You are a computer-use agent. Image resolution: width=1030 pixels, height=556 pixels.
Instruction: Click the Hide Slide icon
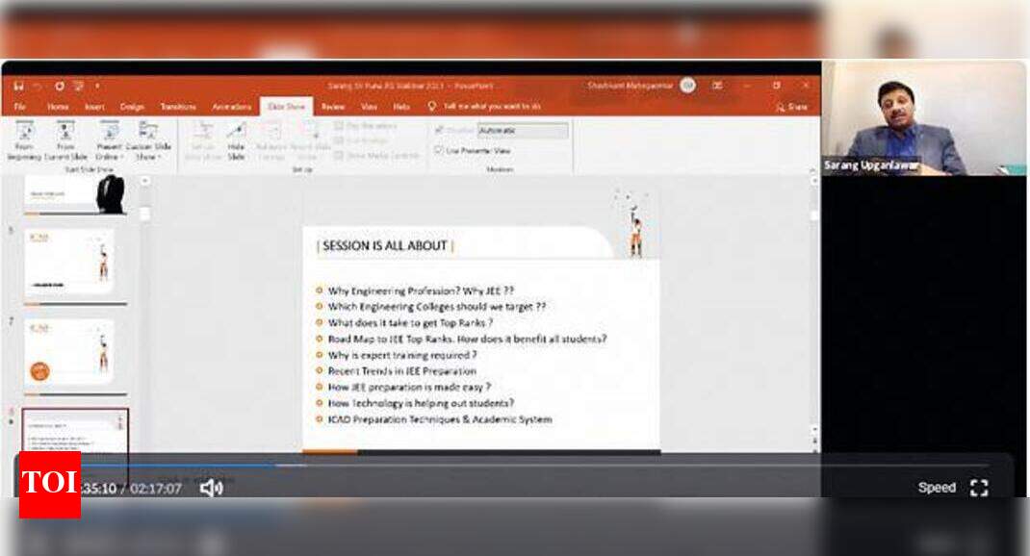[236, 139]
